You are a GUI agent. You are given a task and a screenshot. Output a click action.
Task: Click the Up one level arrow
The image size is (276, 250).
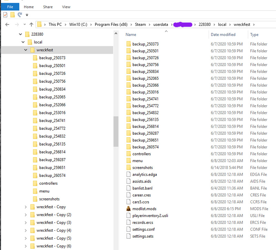click(31, 24)
